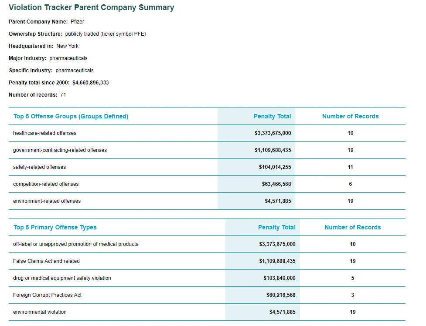Click the $60,216,568 Foreign Corrupt Practices amount
This screenshot has height=326, width=426.
click(x=281, y=295)
